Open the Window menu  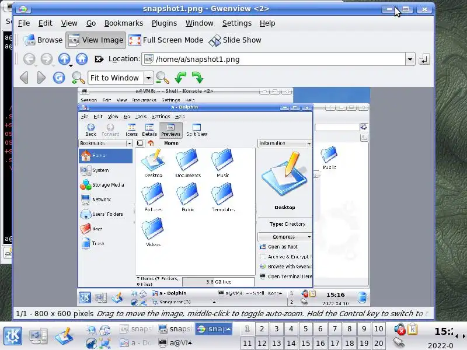199,23
